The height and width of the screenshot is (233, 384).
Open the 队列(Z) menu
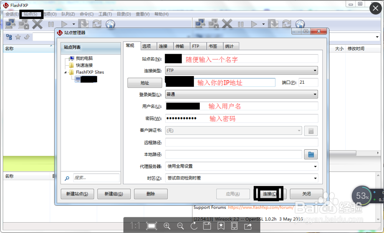(x=68, y=14)
